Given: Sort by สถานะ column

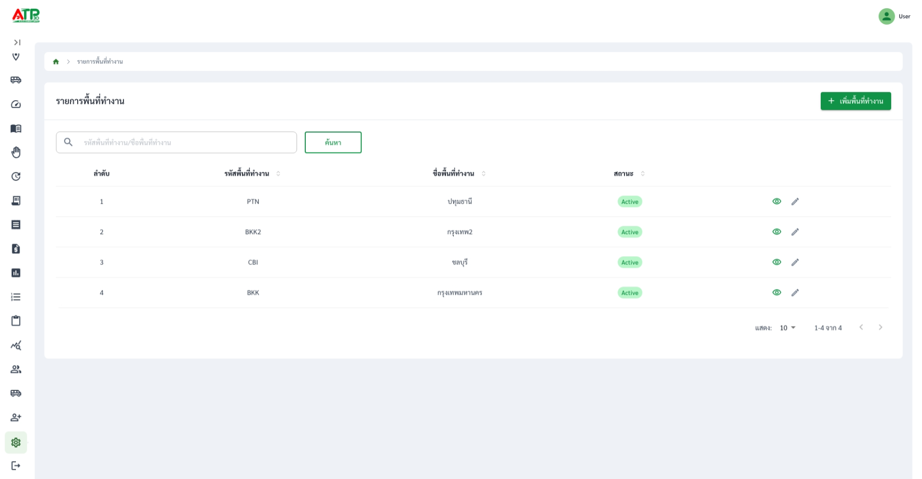Looking at the screenshot, I should 643,174.
